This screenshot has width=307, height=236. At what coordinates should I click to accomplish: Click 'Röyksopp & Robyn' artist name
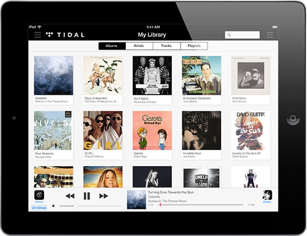[145, 102]
